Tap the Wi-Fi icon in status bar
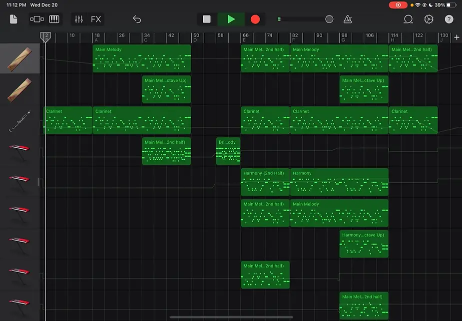This screenshot has height=321, width=462. pyautogui.click(x=418, y=5)
